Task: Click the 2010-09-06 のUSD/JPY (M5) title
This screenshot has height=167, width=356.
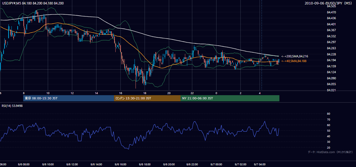Action: (329, 3)
